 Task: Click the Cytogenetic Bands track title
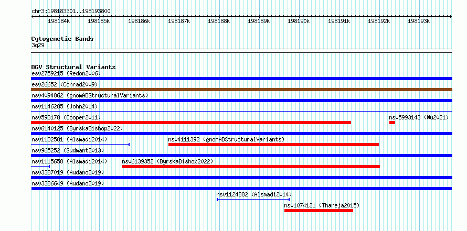(x=62, y=39)
